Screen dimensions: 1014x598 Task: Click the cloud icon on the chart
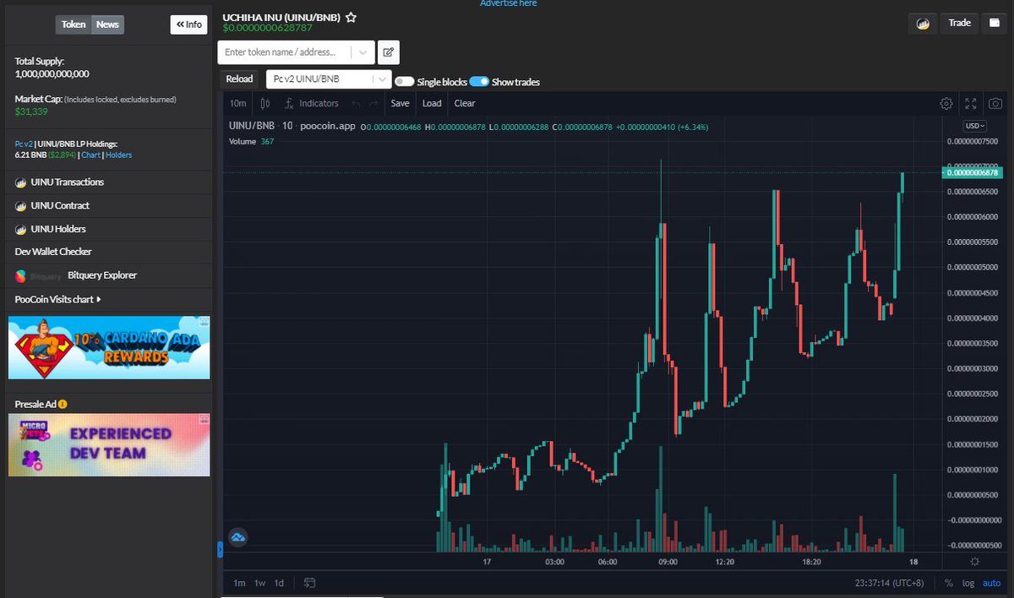[238, 537]
